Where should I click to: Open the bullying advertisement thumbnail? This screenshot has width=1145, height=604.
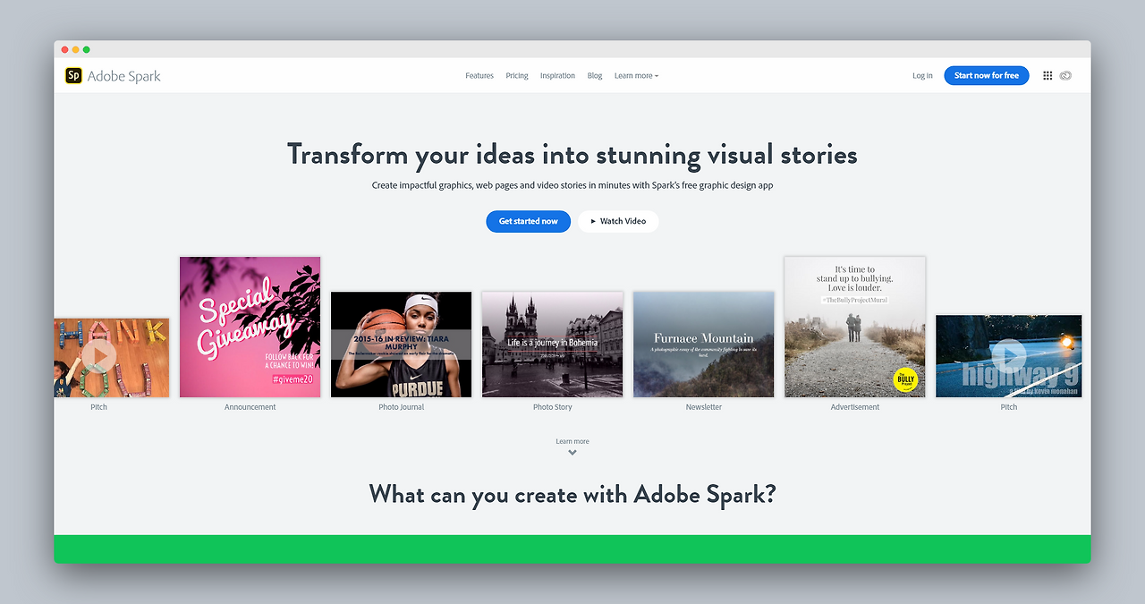point(855,327)
